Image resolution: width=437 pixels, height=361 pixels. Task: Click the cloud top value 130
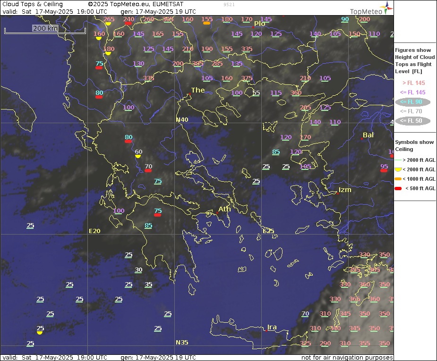[138, 63]
